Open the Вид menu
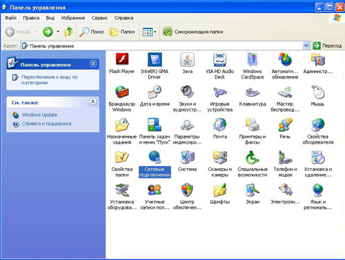 click(x=50, y=18)
